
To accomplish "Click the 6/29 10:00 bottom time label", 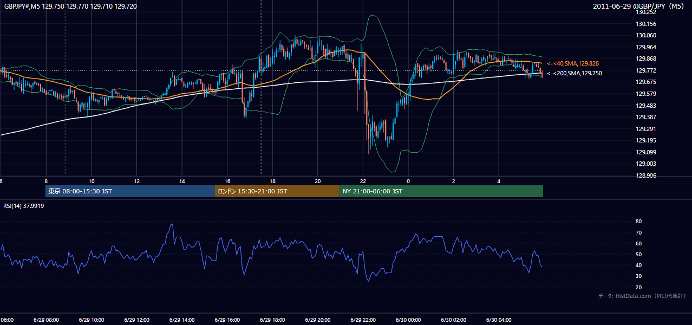I will click(x=92, y=320).
